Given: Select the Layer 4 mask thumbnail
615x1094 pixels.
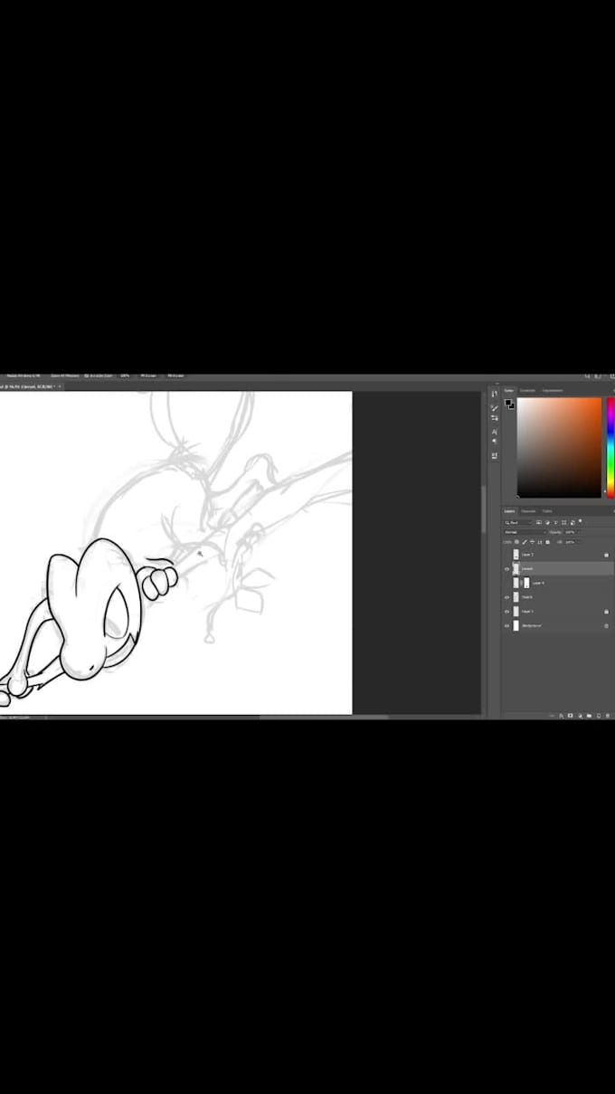Looking at the screenshot, I should tap(526, 583).
